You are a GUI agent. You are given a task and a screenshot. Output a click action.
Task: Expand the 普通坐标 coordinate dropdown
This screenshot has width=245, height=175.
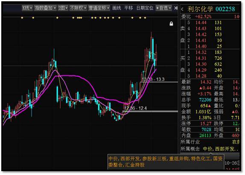(99, 8)
